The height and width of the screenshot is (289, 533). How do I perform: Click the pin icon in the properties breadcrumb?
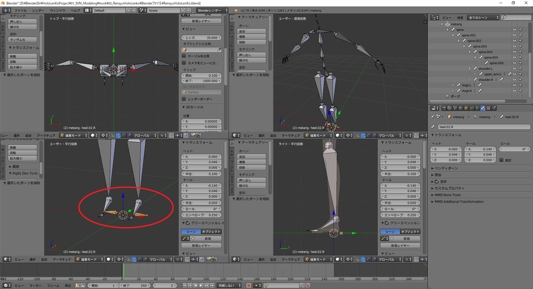pyautogui.click(x=433, y=117)
